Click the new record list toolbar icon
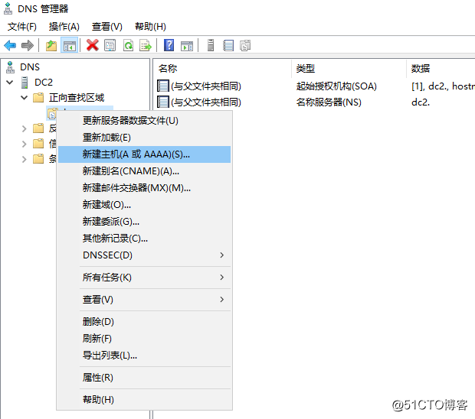The height and width of the screenshot is (419, 475). point(228,46)
